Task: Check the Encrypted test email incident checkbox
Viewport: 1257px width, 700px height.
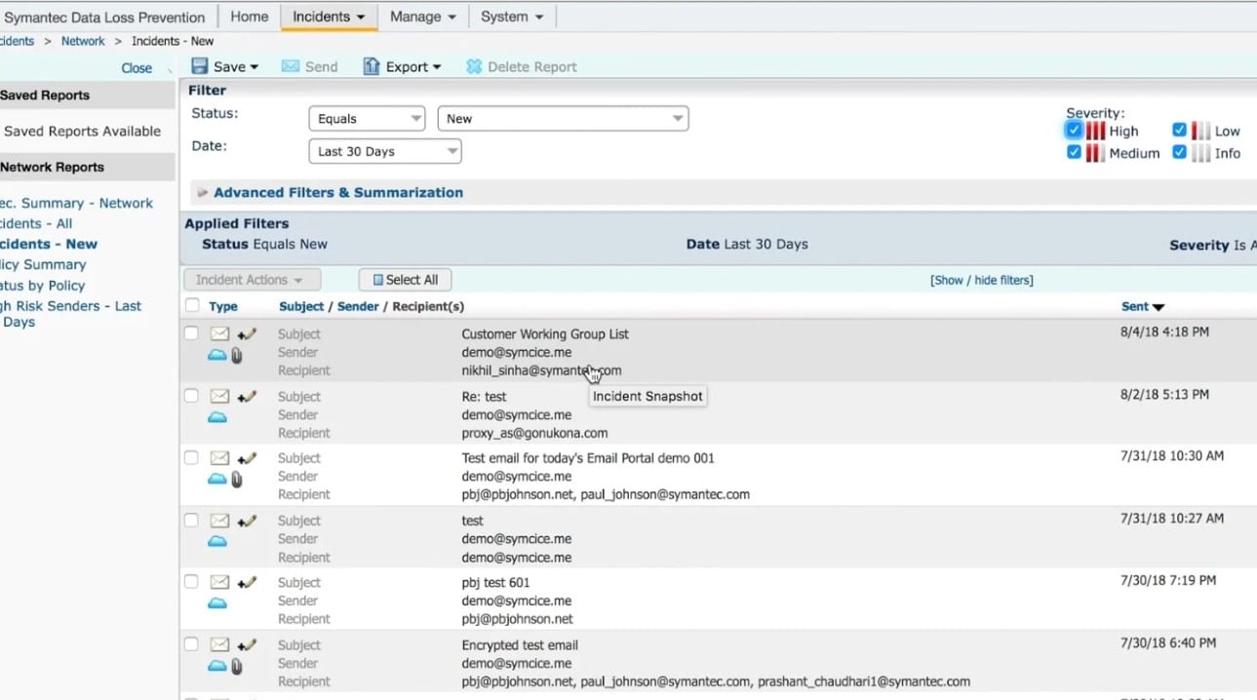Action: pos(191,644)
